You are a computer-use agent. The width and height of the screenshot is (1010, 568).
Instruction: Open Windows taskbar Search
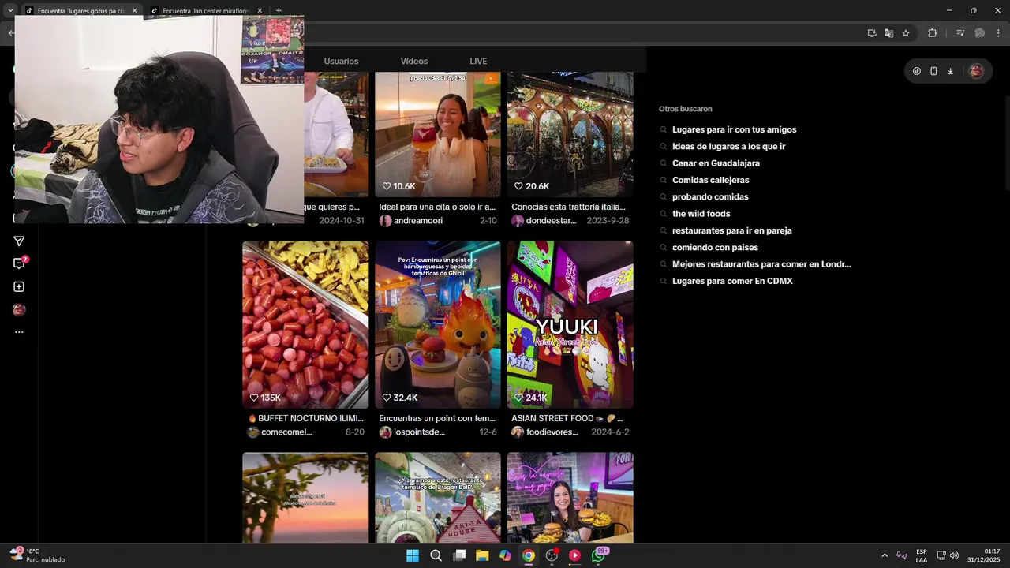(436, 555)
